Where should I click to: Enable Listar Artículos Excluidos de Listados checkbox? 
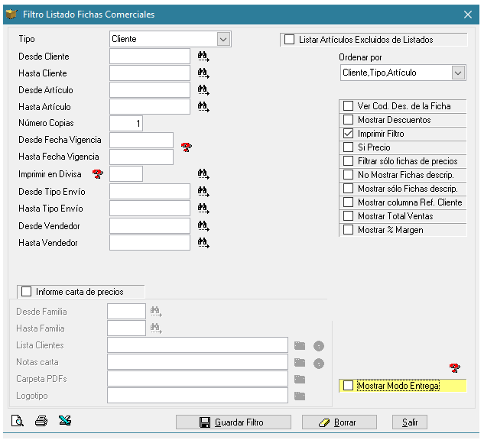pyautogui.click(x=290, y=40)
